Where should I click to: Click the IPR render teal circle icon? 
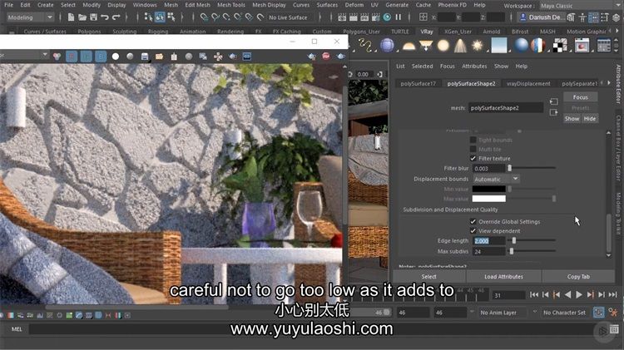point(387,17)
